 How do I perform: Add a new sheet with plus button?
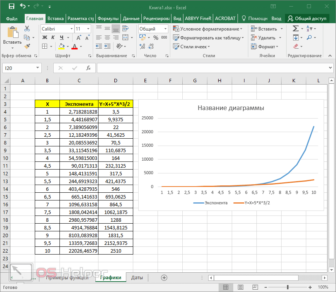164,277
